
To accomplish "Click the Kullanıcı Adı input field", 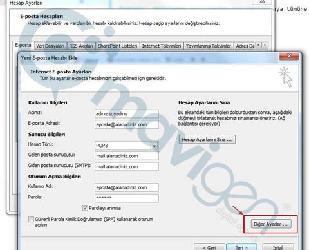I will [127, 187].
